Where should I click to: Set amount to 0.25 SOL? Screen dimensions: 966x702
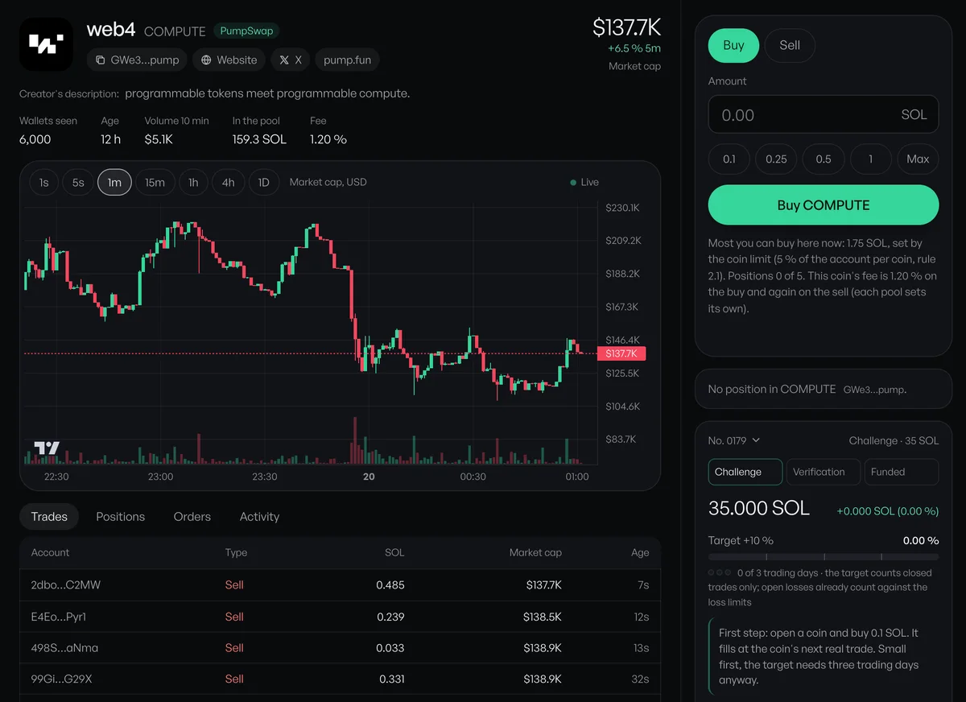pos(777,159)
